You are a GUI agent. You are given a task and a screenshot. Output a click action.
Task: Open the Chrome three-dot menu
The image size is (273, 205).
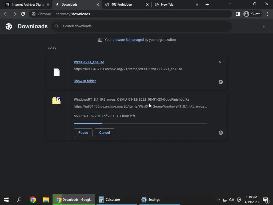267,14
